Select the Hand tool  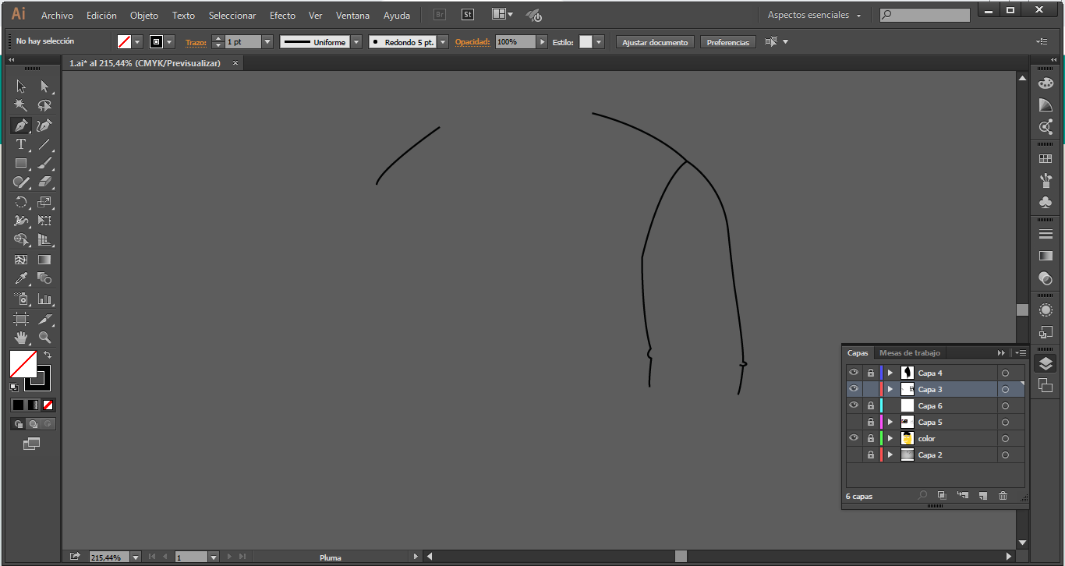coord(21,338)
